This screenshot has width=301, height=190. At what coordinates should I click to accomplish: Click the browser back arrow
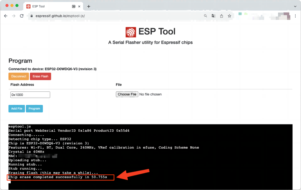(6, 16)
